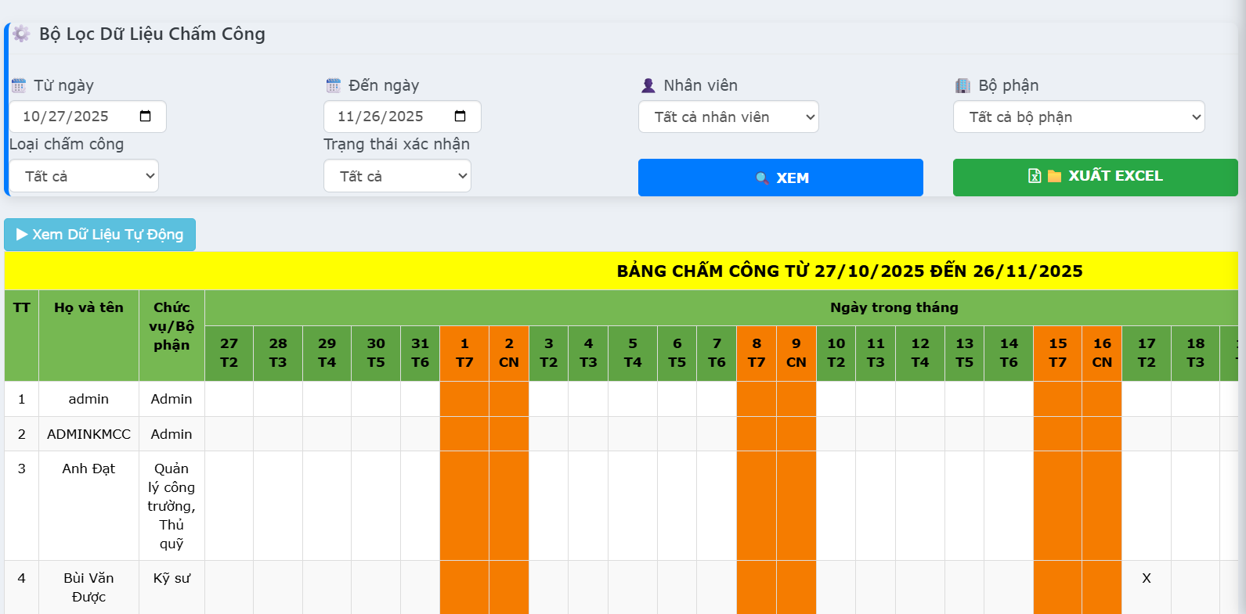
Task: Click the building icon beside Bộ phận
Action: [x=962, y=85]
